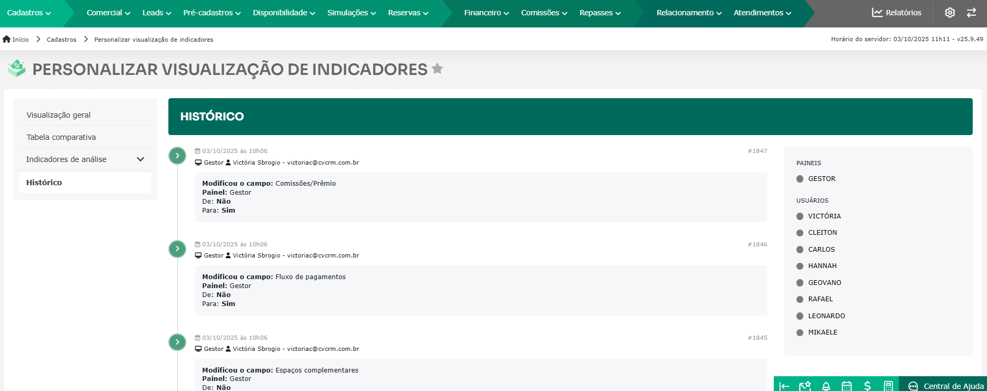The height and width of the screenshot is (391, 987).
Task: Click breadcrumb Personalizar visualização de indicadores
Action: pyautogui.click(x=154, y=40)
